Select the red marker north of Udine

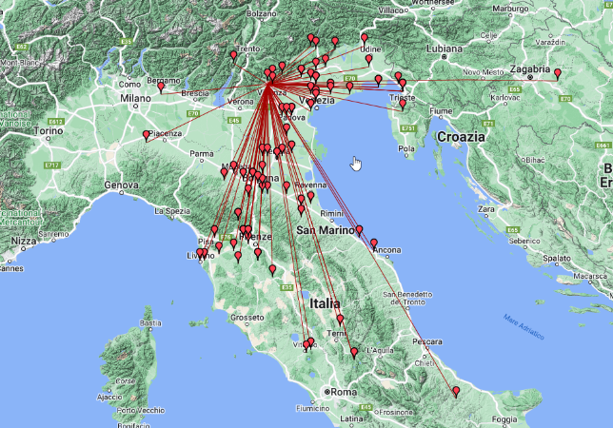click(365, 39)
